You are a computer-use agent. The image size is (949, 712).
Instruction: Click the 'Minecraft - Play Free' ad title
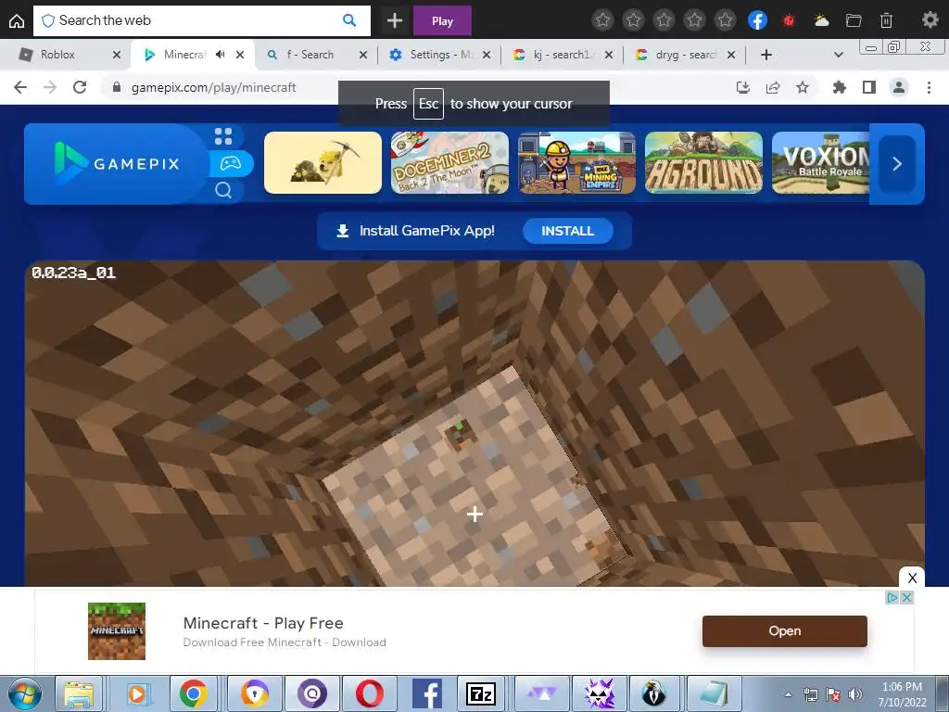(x=263, y=623)
